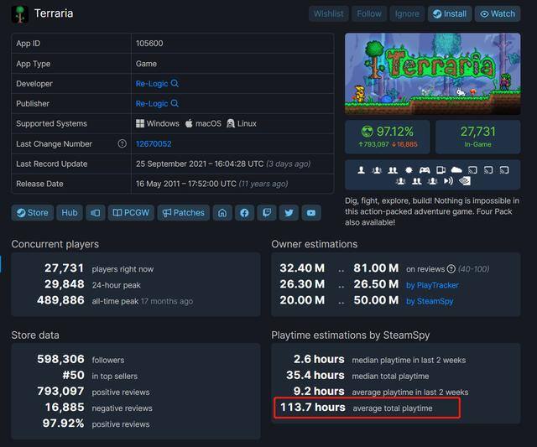Screen dimensions: 537x447
Task: Click the trading cards feature icon
Action: point(441,169)
